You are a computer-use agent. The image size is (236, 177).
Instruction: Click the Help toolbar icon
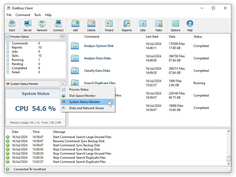click(x=190, y=26)
